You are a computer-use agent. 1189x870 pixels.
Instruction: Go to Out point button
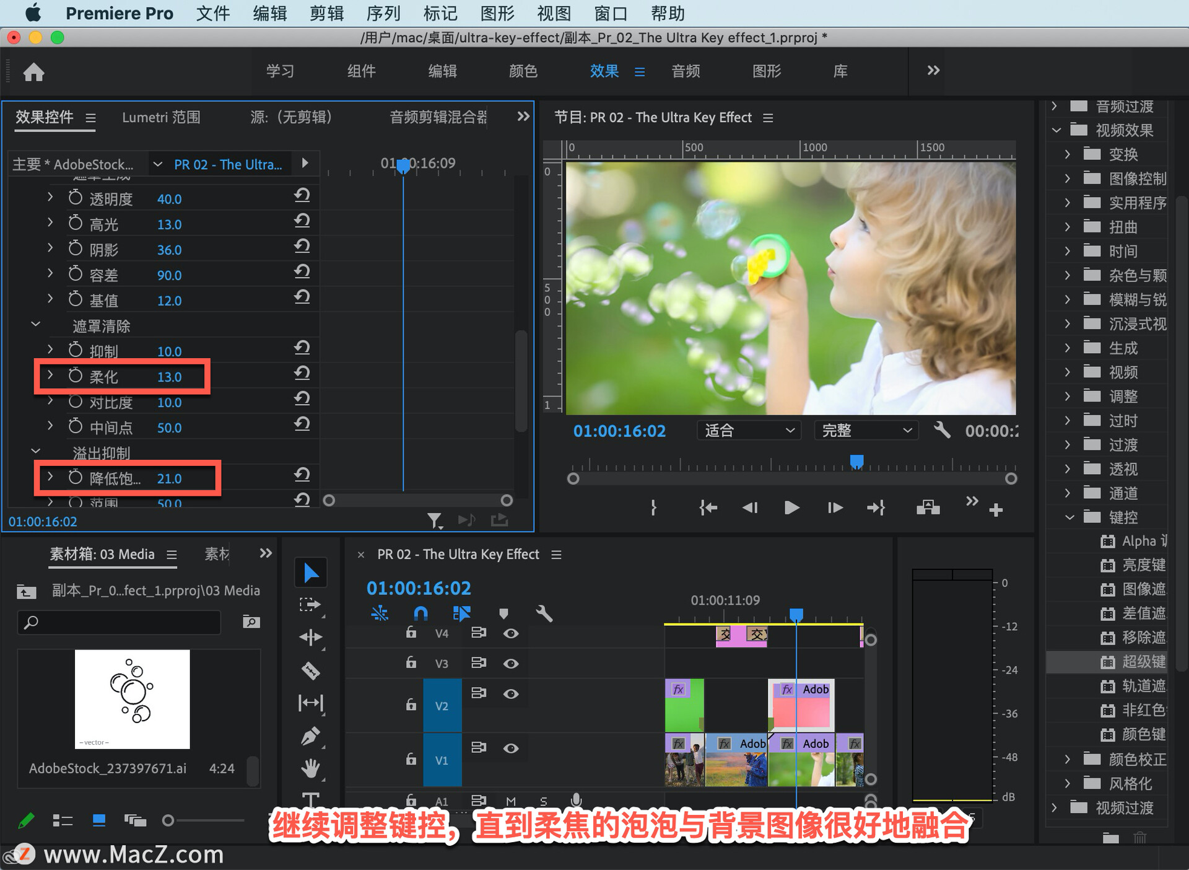click(x=876, y=508)
